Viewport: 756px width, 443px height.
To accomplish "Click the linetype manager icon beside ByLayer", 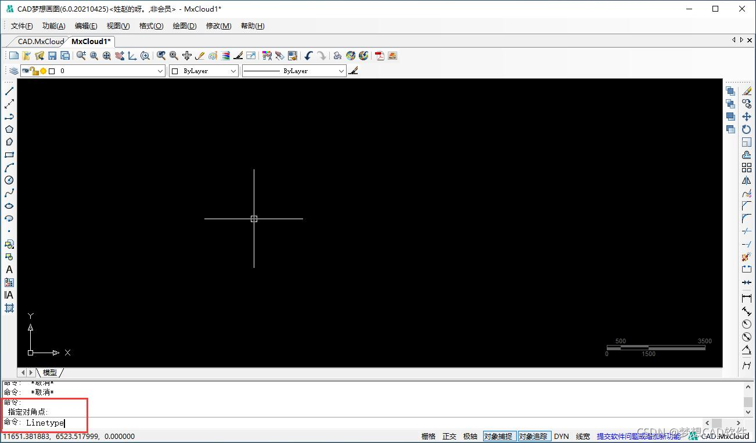I will [354, 71].
